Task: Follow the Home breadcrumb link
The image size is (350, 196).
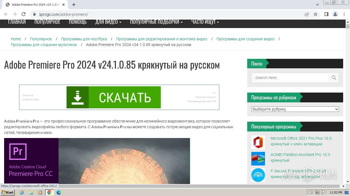Action: pyautogui.click(x=16, y=39)
